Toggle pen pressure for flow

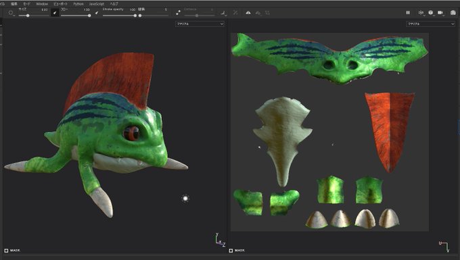click(97, 13)
